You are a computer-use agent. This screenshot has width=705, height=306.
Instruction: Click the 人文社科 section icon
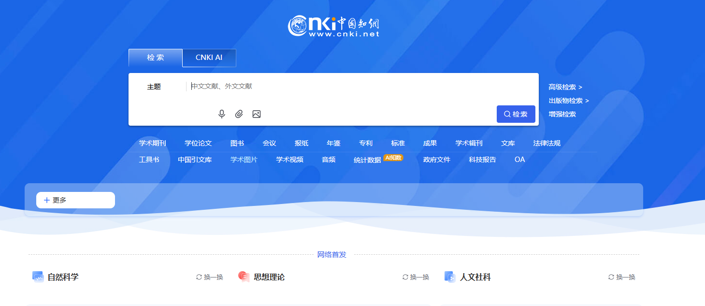(450, 277)
